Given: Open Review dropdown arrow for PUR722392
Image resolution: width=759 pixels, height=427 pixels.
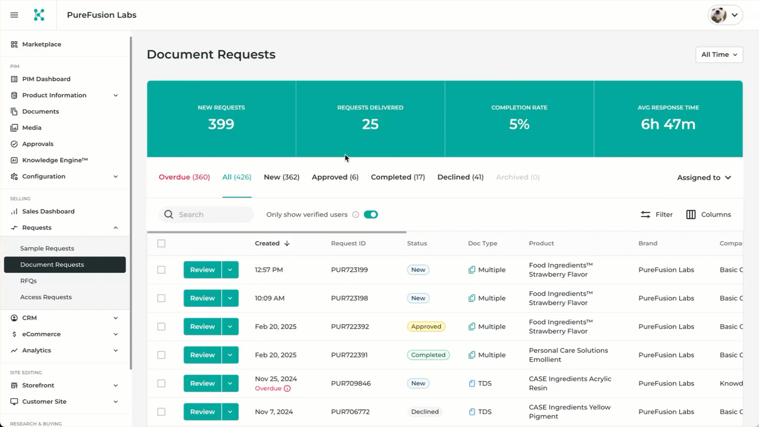Looking at the screenshot, I should coord(230,327).
